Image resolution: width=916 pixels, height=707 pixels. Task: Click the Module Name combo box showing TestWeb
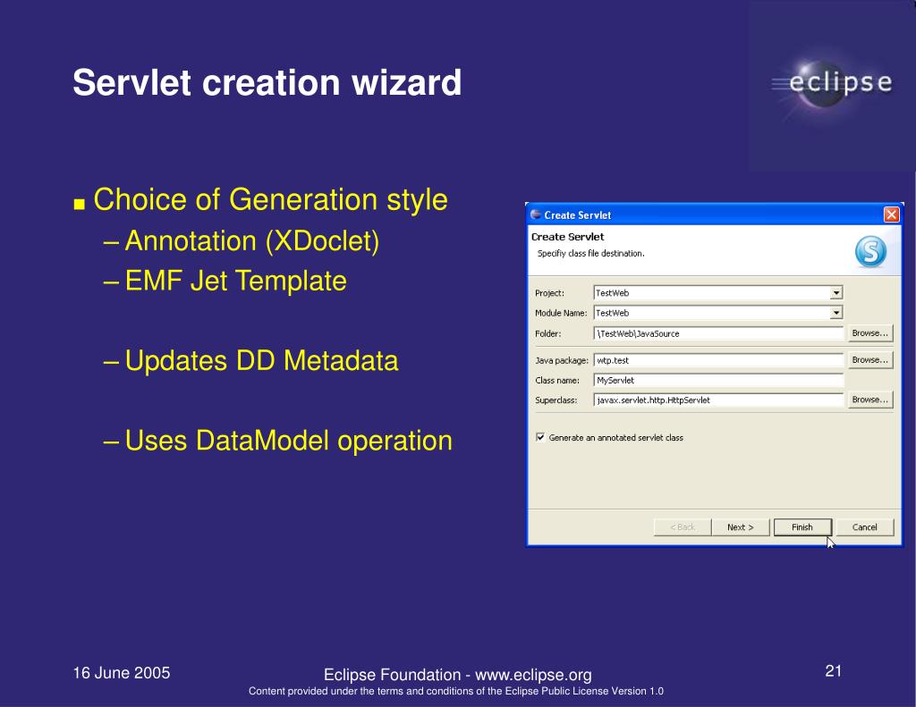[x=718, y=313]
